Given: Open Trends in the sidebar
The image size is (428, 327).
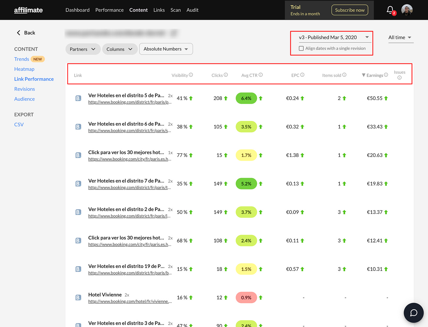Looking at the screenshot, I should 22,59.
